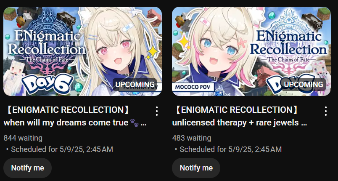
Task: Click the left video's Scheduled for 5/9/25 text
Action: 62,149
